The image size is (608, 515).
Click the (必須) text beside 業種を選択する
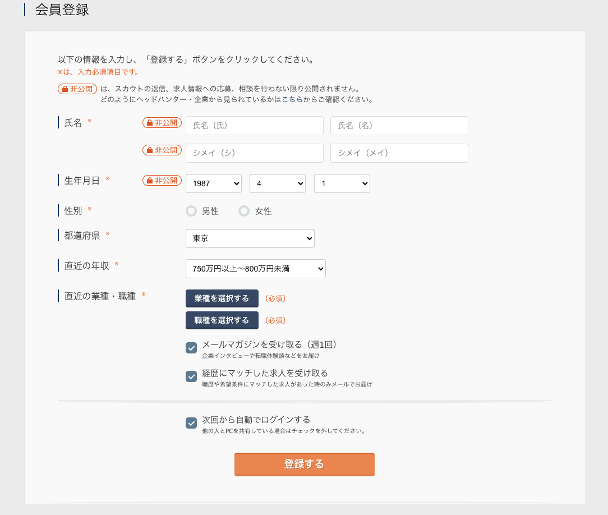(x=275, y=298)
